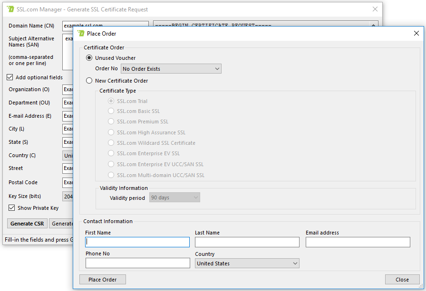Click the Domain Name (CN) field

[106, 26]
